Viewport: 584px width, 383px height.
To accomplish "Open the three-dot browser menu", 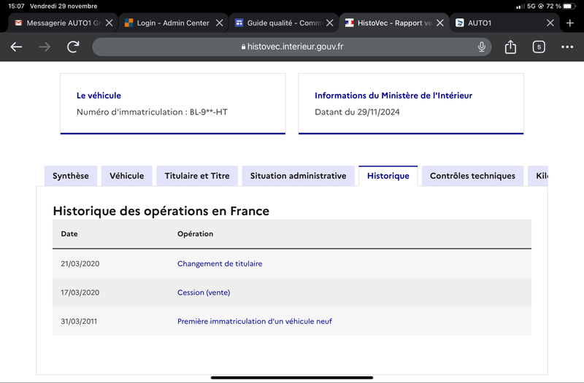I will pyautogui.click(x=567, y=47).
